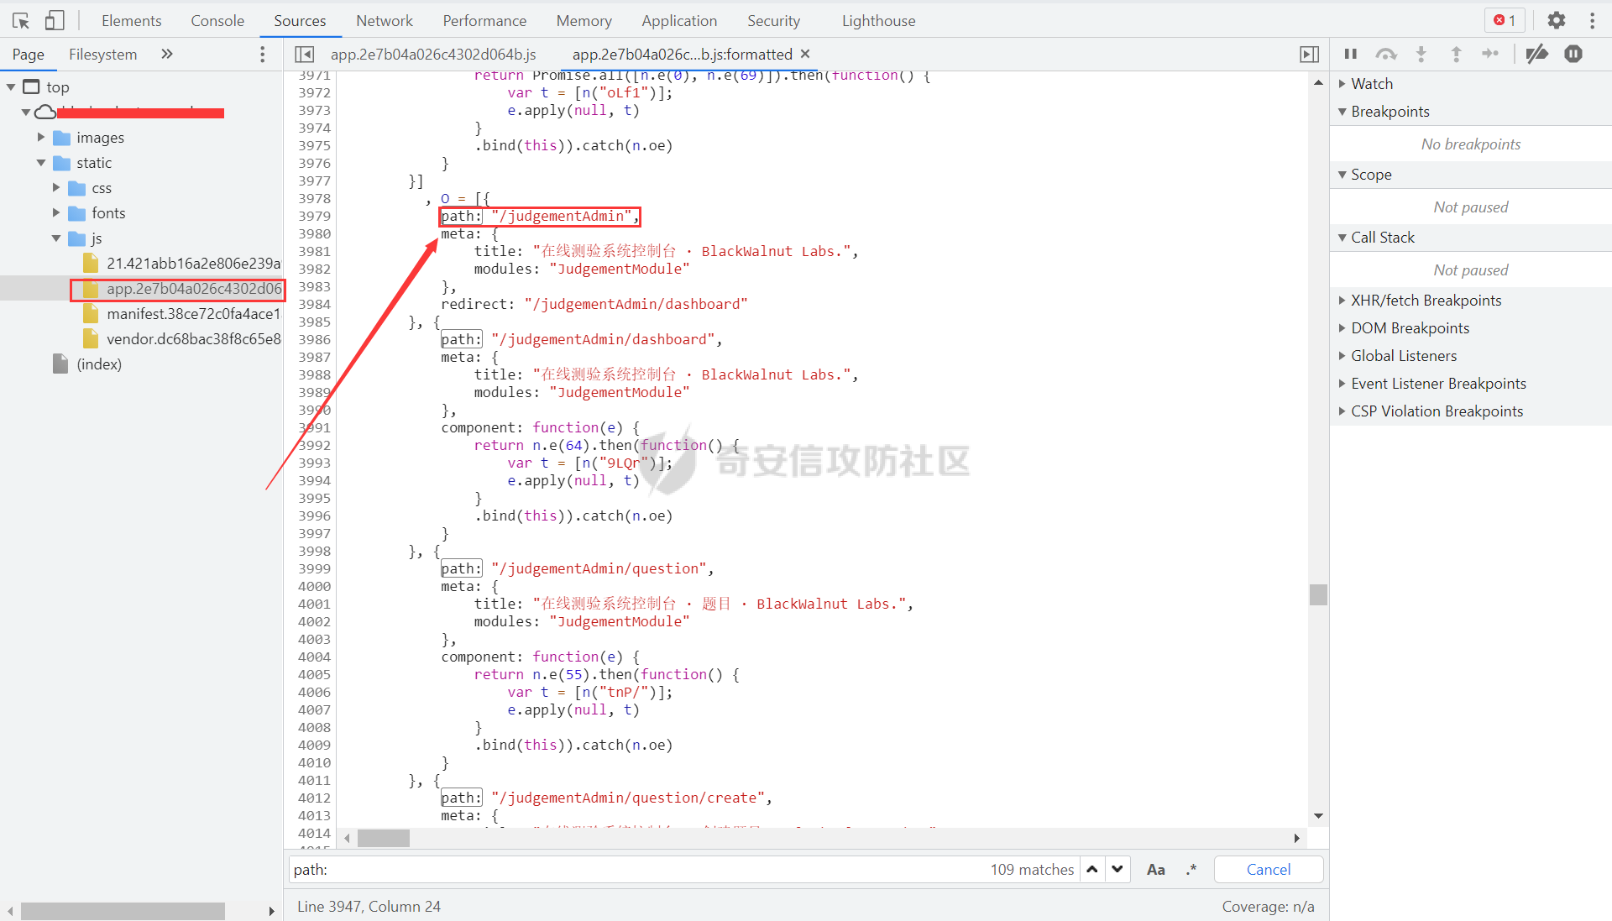
Task: Toggle pause on exceptions
Action: tap(1573, 54)
